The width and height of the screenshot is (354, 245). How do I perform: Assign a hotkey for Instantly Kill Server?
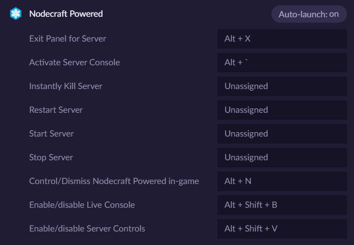[x=282, y=86]
